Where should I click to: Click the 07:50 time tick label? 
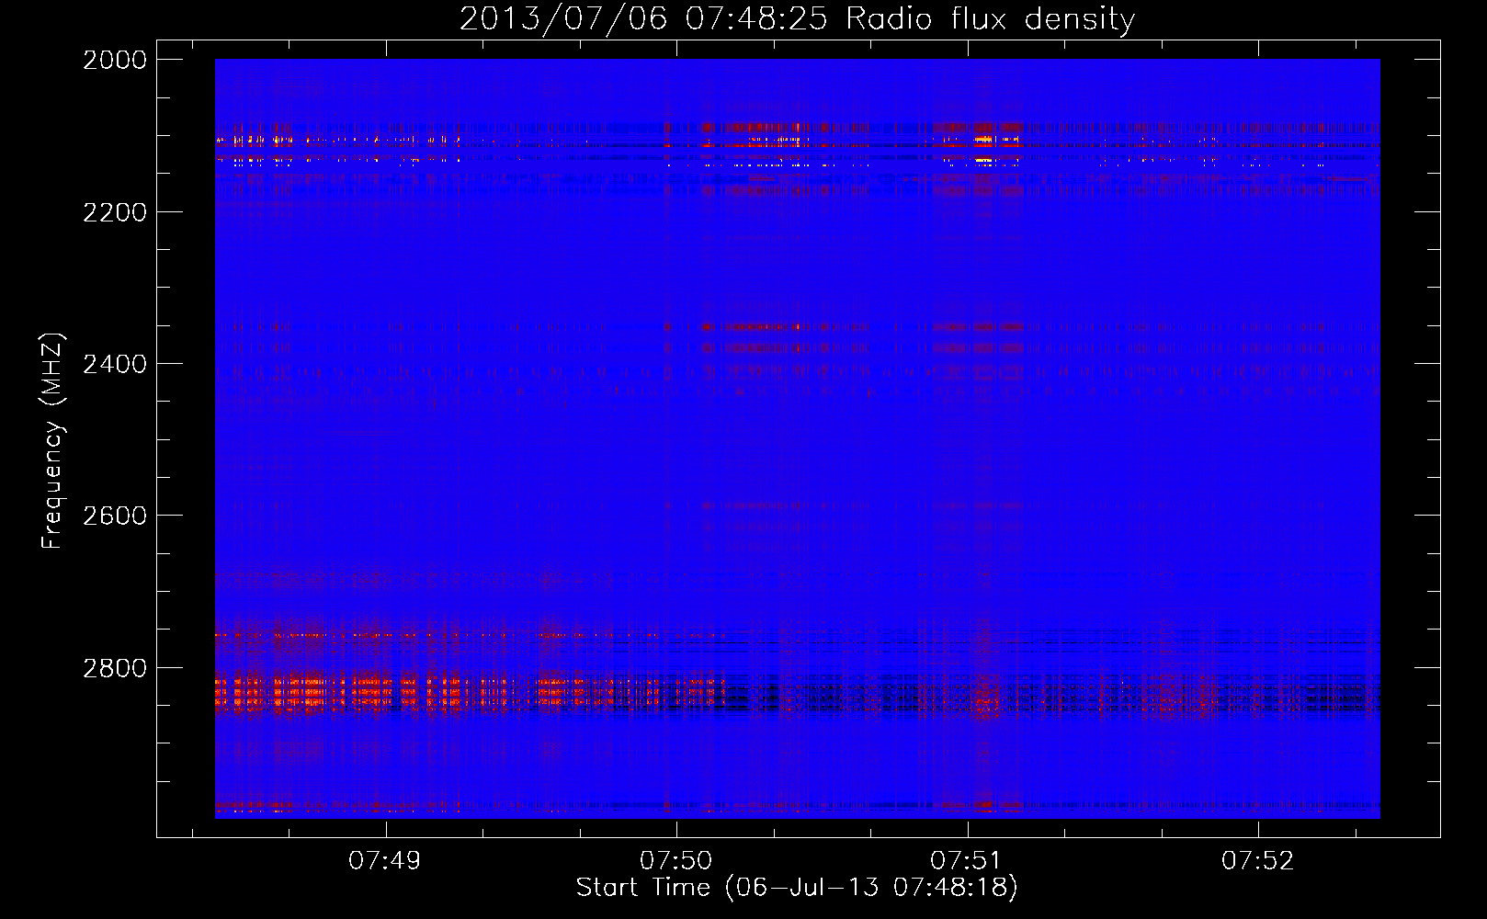coord(676,860)
